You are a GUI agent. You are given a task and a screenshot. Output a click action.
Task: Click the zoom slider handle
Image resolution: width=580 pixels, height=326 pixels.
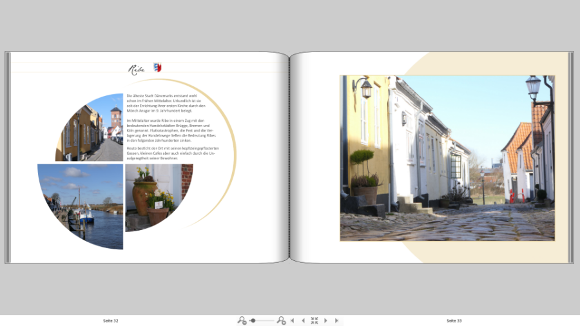253,320
